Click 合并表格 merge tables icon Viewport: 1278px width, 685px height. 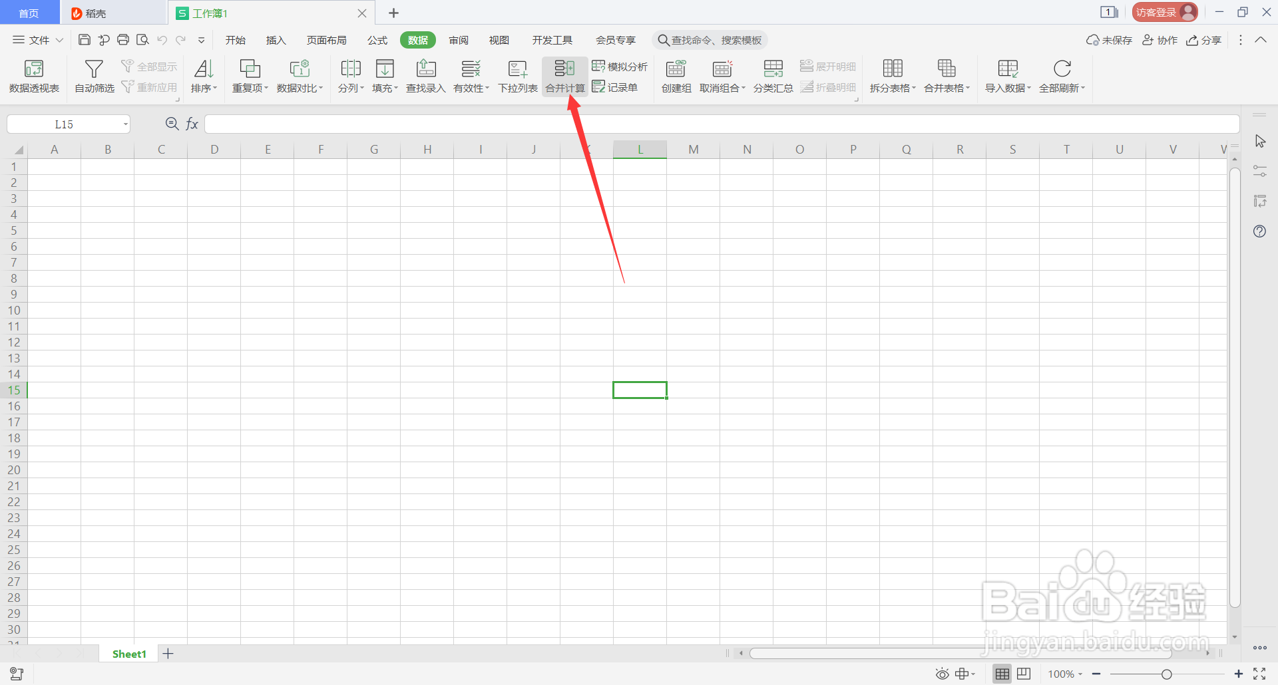(x=947, y=68)
